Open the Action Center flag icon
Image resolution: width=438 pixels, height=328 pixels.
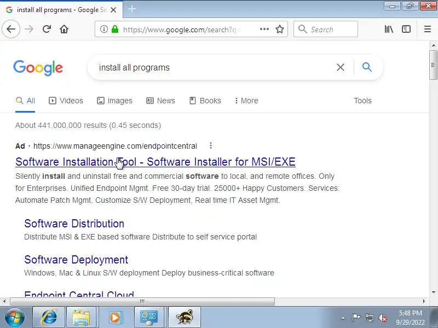[356, 318]
